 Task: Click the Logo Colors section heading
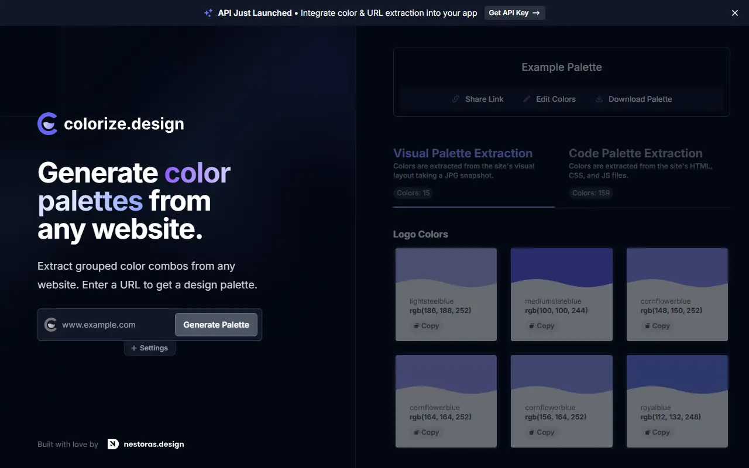pos(421,235)
